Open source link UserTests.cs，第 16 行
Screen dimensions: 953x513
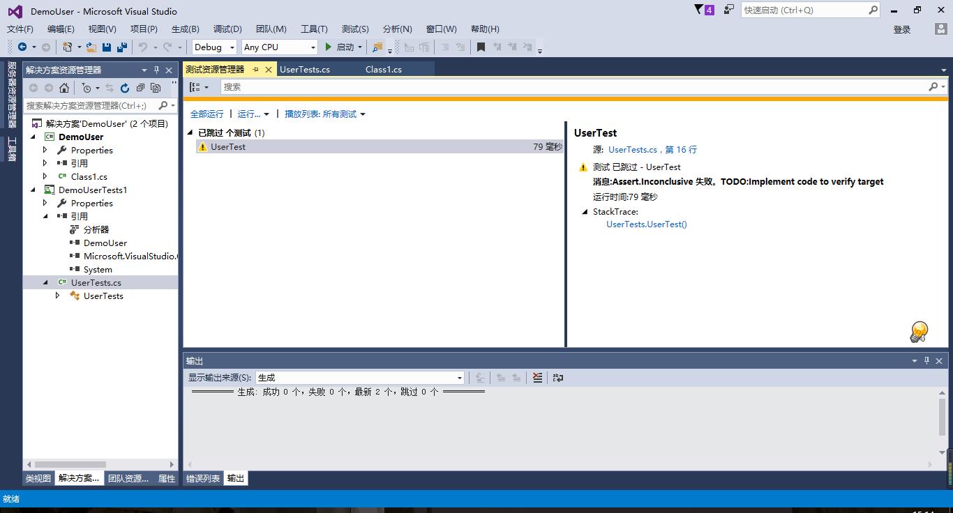pos(652,149)
